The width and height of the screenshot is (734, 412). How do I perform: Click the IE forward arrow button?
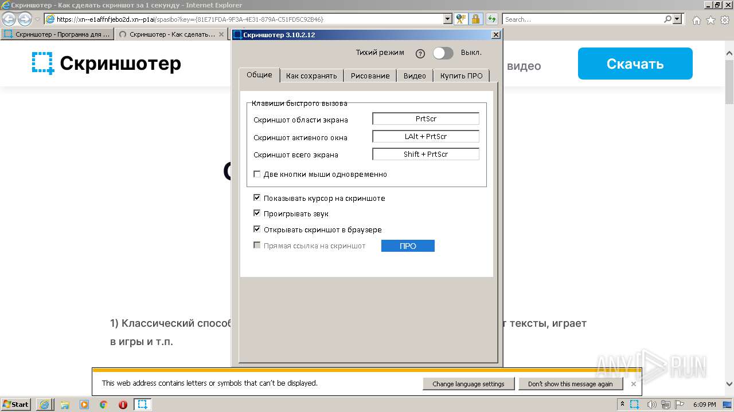tap(25, 19)
